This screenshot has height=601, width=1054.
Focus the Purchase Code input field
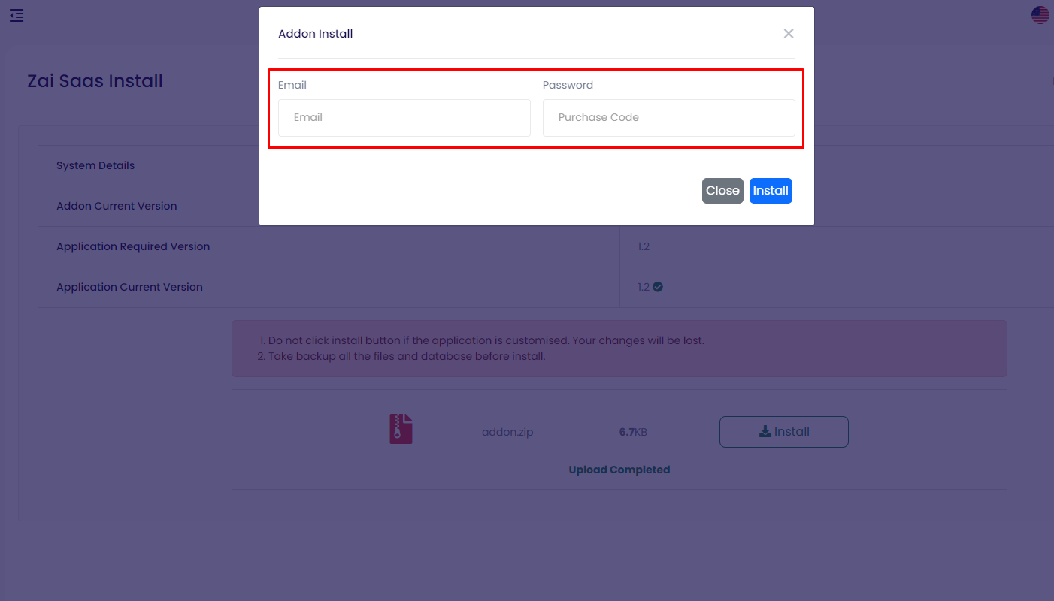click(668, 118)
